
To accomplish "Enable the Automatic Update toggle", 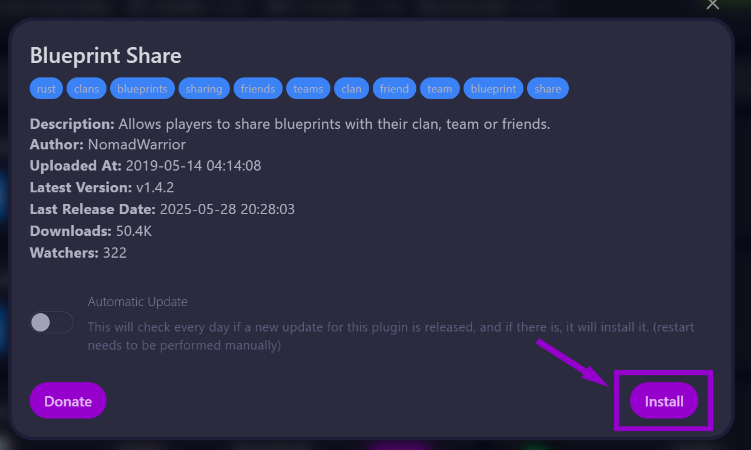I will [51, 322].
